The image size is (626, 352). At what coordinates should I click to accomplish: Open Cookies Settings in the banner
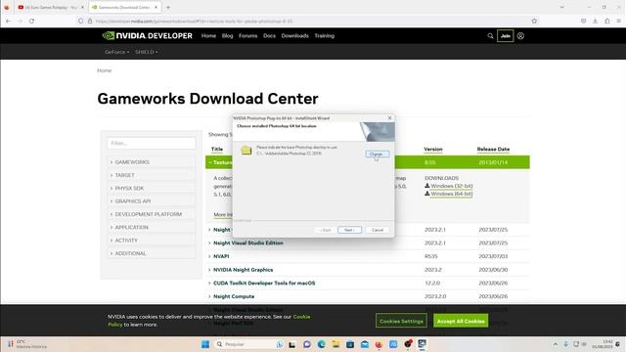(401, 321)
